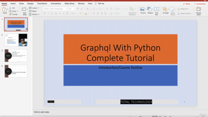This screenshot has height=117, width=208.
Task: Switch to Transitions tab
Action: coord(42,4)
